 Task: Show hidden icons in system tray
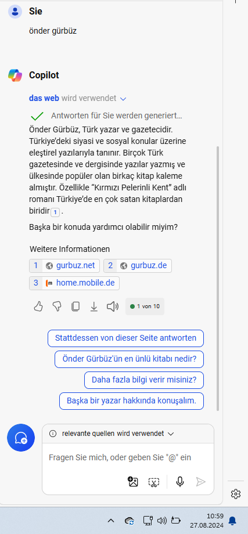pyautogui.click(x=111, y=521)
